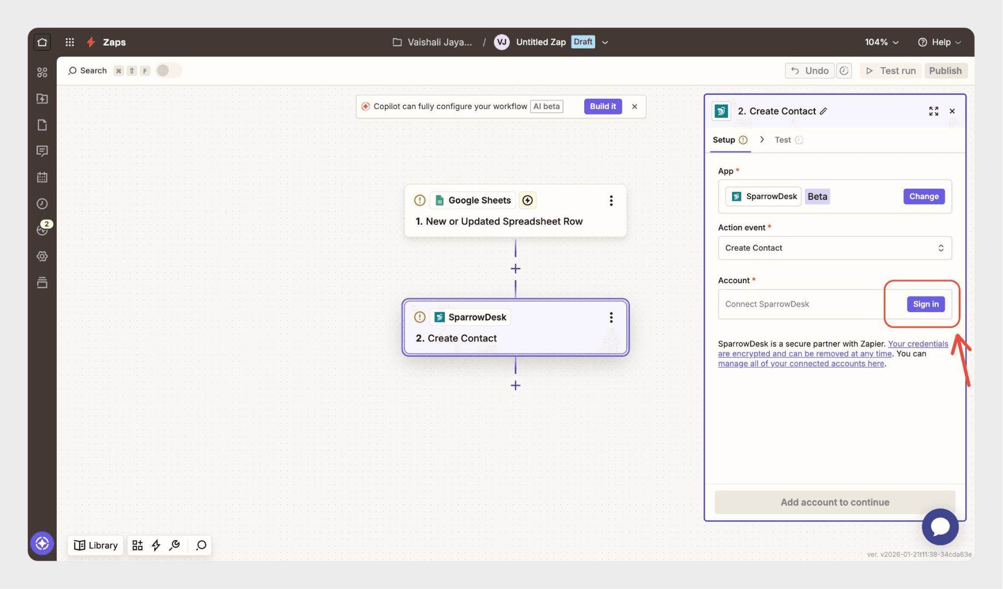1003x589 pixels.
Task: Open Google Sheets step three-dot menu
Action: [611, 201]
